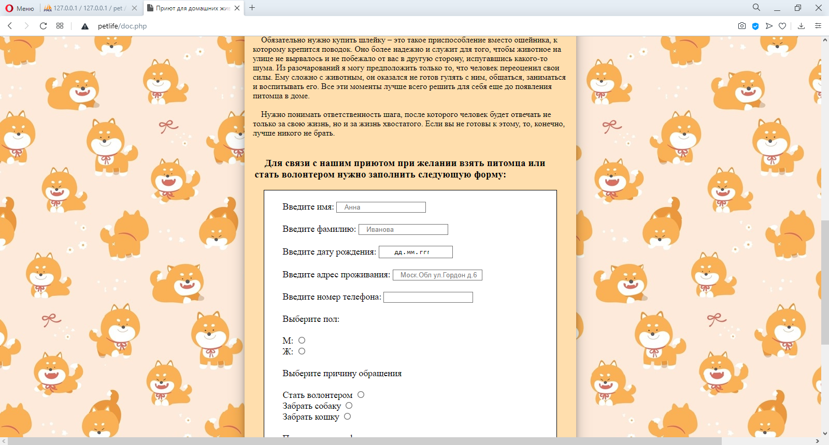Open the ad blocker shield icon
This screenshot has height=445, width=829.
click(755, 26)
